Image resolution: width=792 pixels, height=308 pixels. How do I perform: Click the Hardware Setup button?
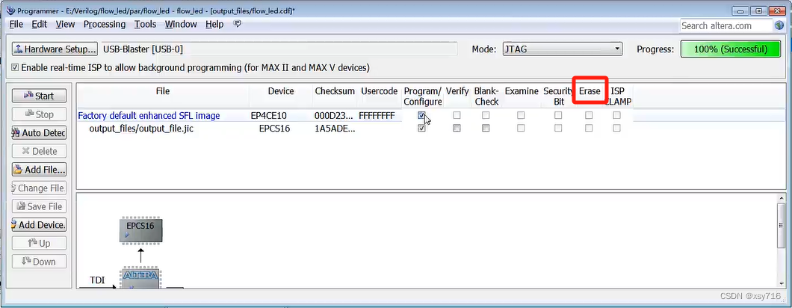tap(55, 49)
